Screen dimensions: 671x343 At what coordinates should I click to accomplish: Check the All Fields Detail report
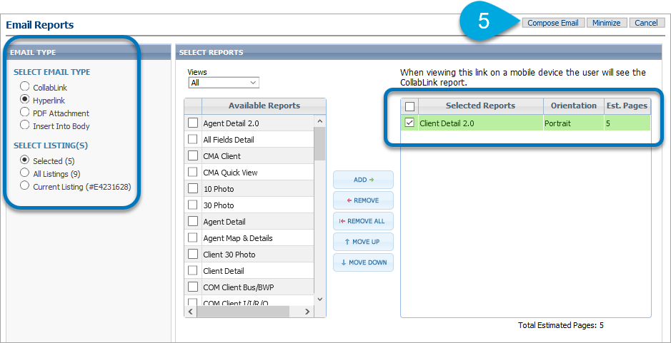click(193, 139)
